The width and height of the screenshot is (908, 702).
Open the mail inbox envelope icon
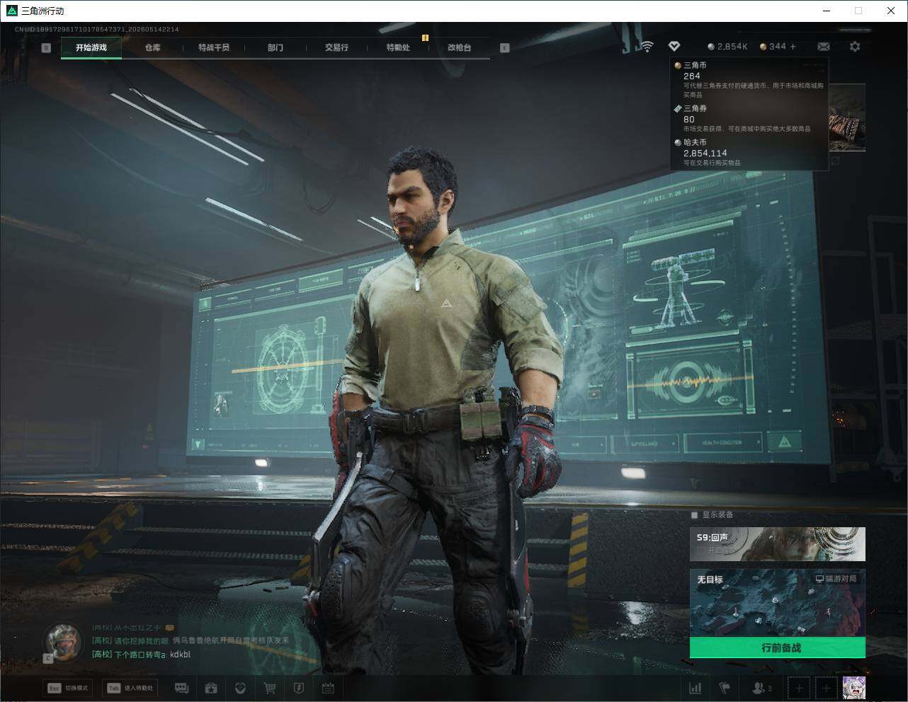[x=824, y=47]
